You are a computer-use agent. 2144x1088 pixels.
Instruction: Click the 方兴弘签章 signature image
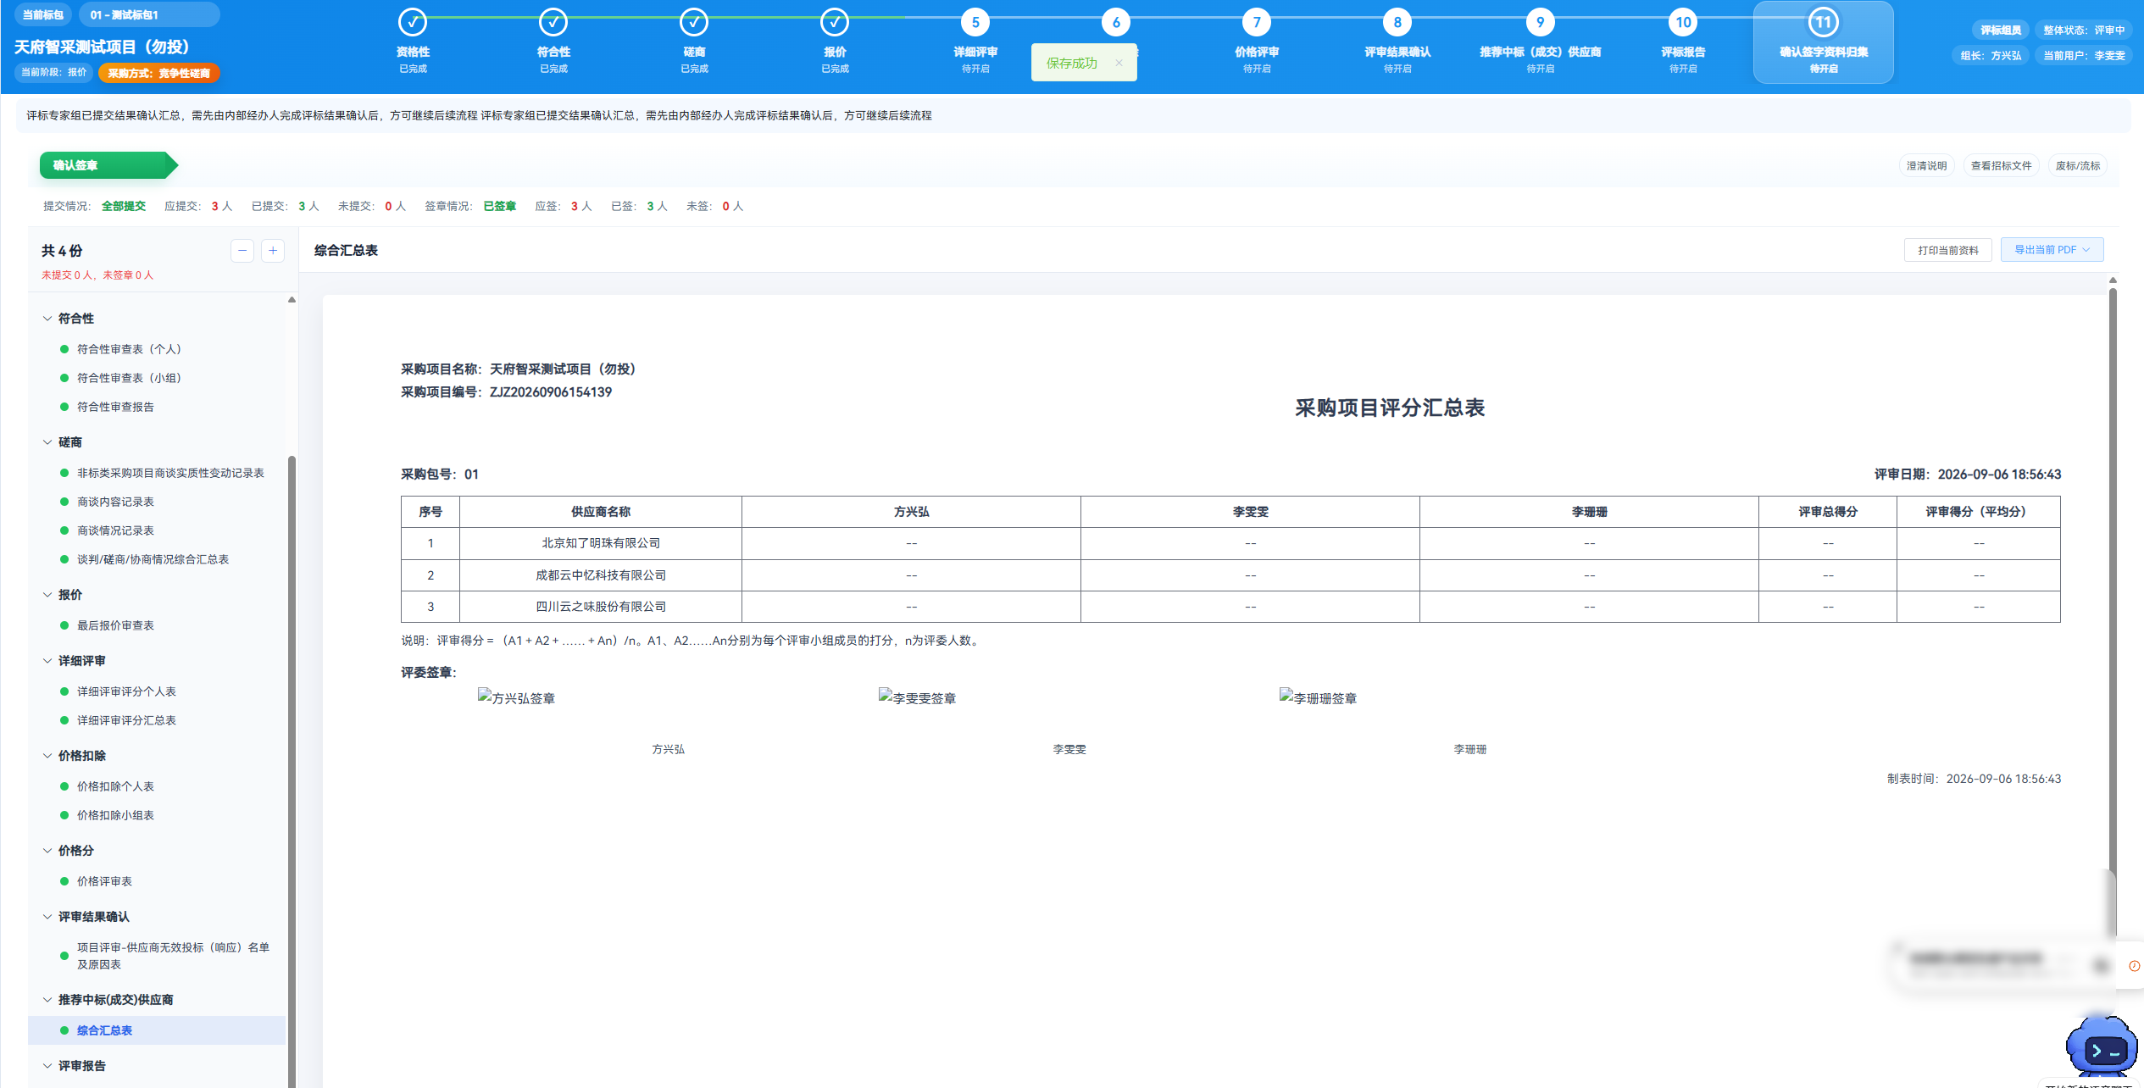coord(516,698)
